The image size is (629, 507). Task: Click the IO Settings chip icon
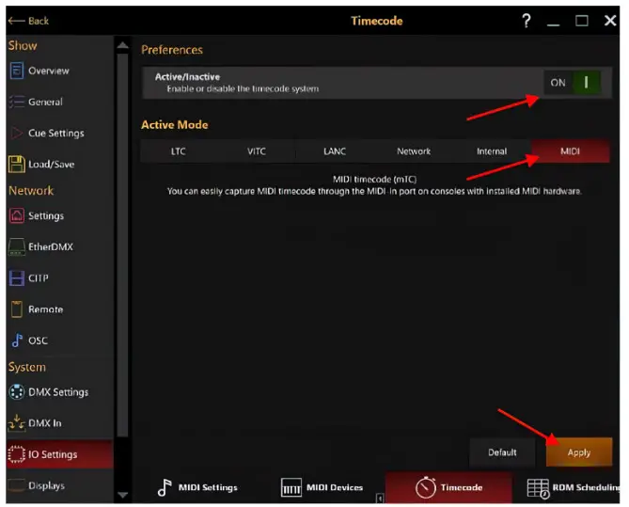[16, 454]
